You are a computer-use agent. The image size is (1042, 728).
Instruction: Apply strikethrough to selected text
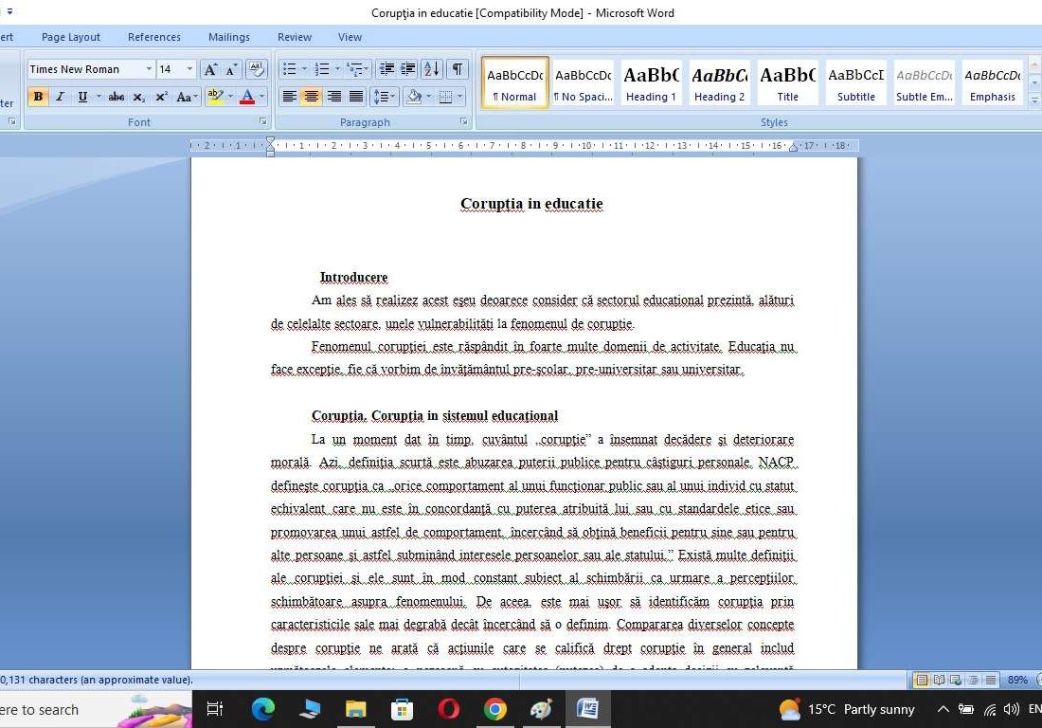click(117, 96)
